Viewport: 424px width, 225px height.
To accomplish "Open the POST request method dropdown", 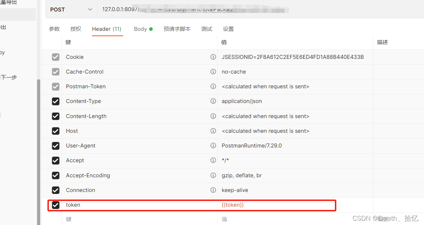I will (71, 9).
